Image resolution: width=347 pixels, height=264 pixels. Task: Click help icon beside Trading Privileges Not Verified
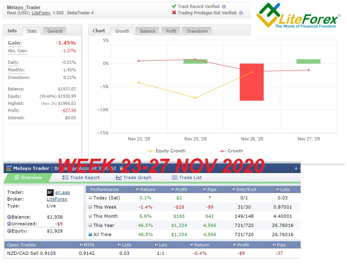pyautogui.click(x=241, y=13)
